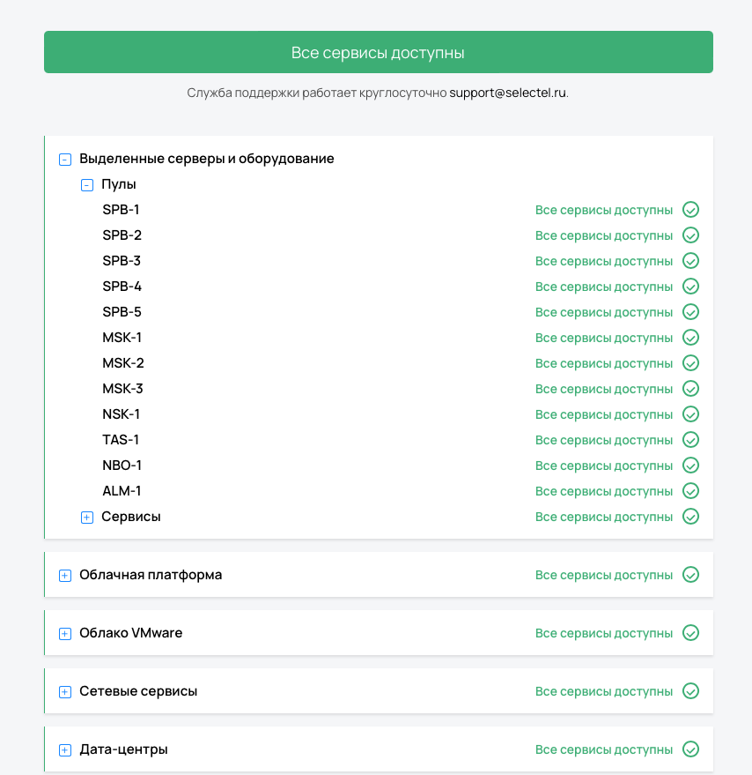This screenshot has width=752, height=775.
Task: Collapse the Выделенные серверы и оборудование section
Action: pos(65,160)
